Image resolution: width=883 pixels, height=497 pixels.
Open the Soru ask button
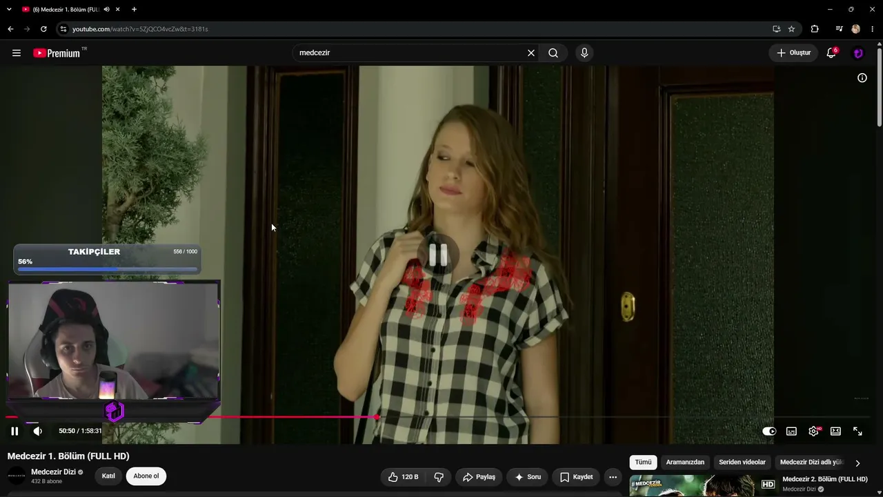(x=528, y=477)
